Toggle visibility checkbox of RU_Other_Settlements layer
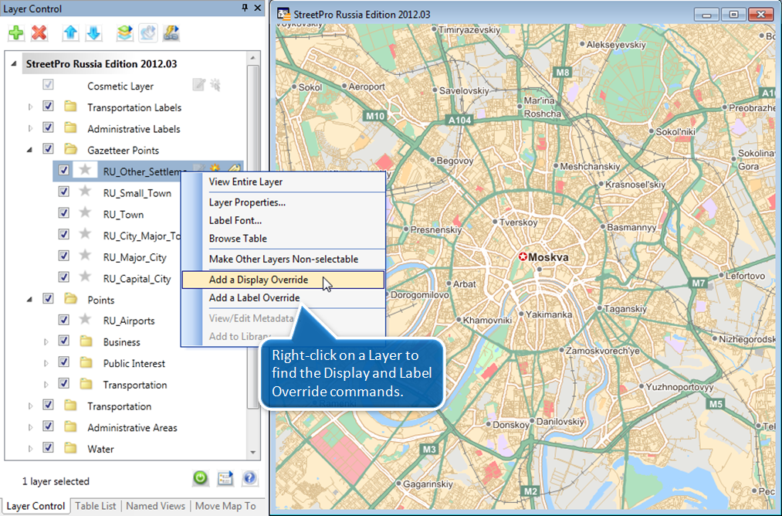Screen dimensions: 782x516 (x=64, y=170)
